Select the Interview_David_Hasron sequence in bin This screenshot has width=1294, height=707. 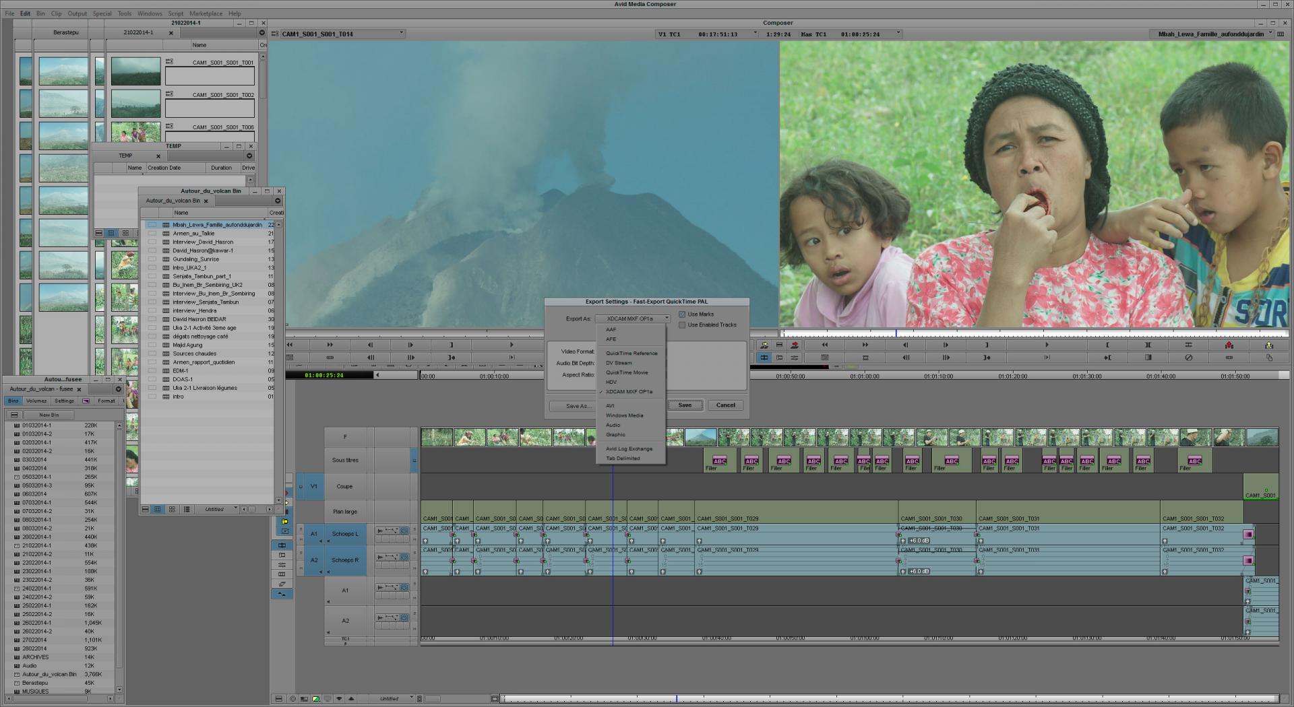(x=203, y=242)
